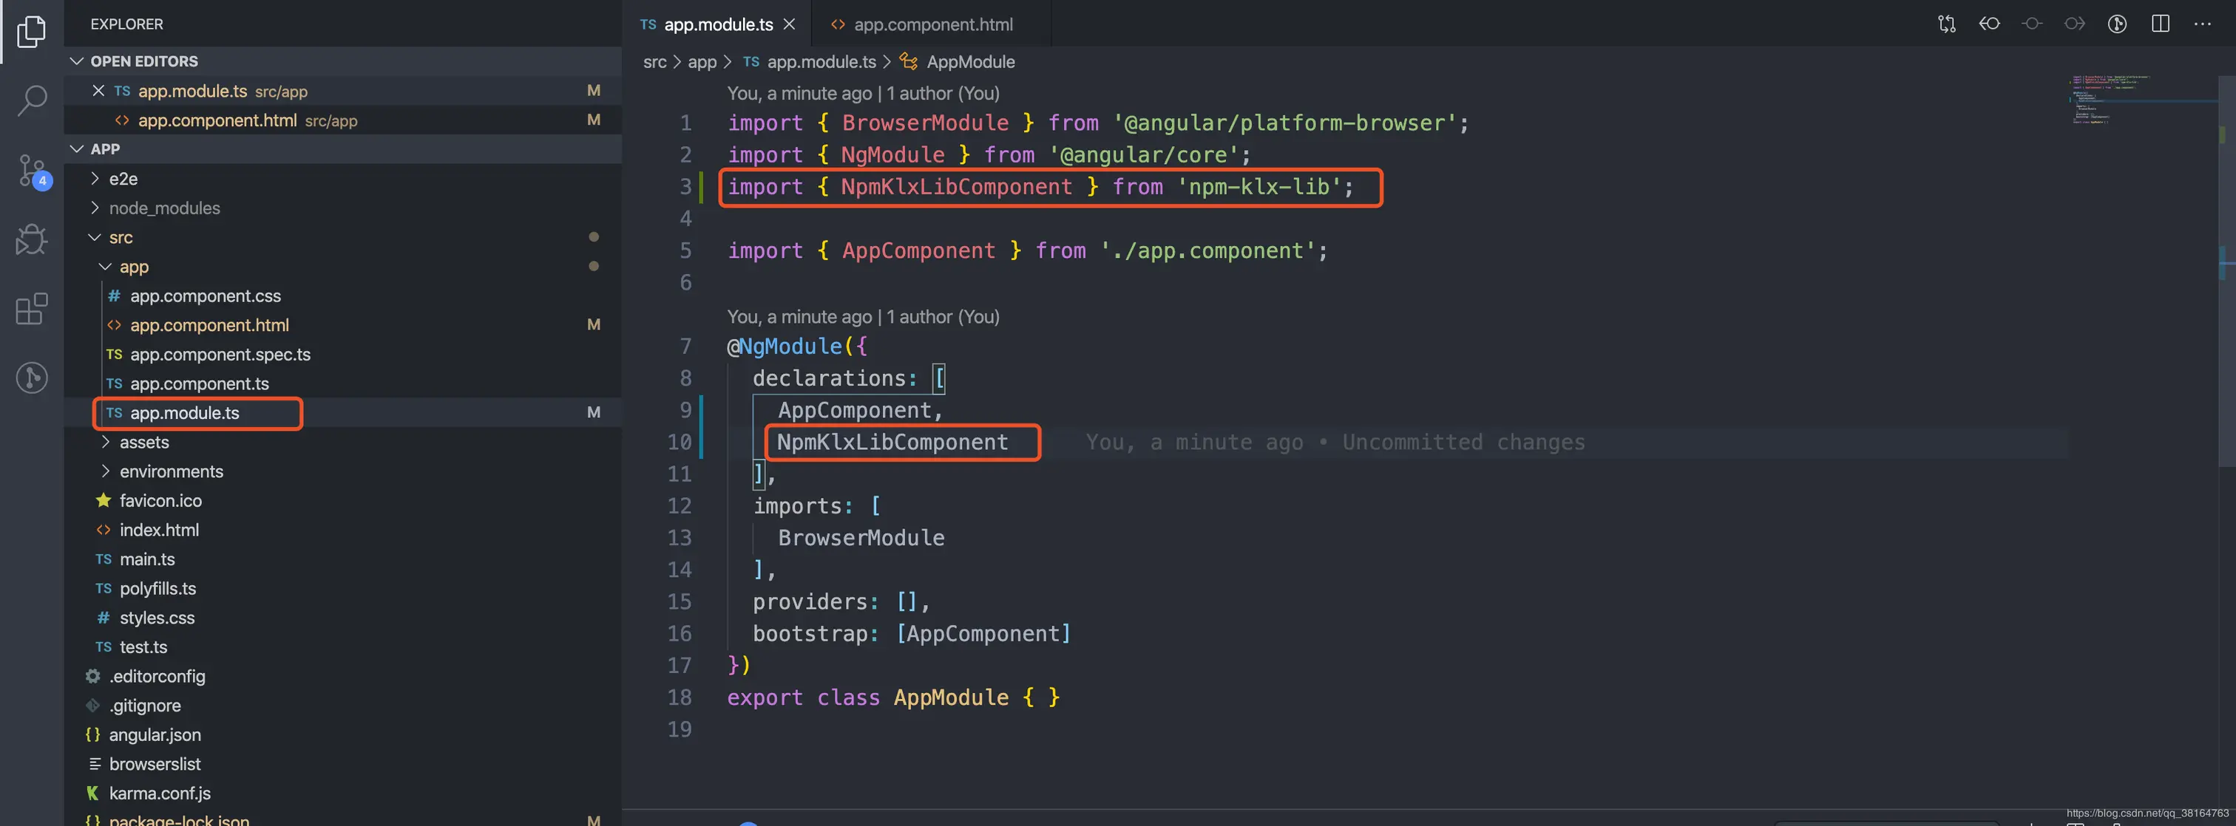Viewport: 2236px width, 826px height.
Task: Collapse the OPEN EDITORS section
Action: coord(76,61)
